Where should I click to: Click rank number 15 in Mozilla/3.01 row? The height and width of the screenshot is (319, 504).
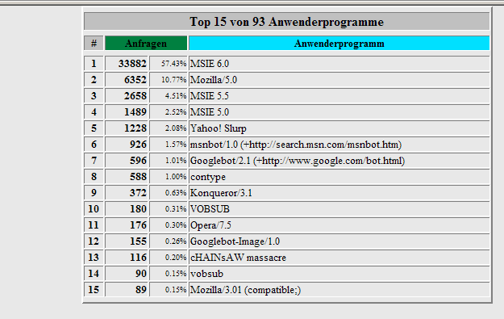coord(94,289)
